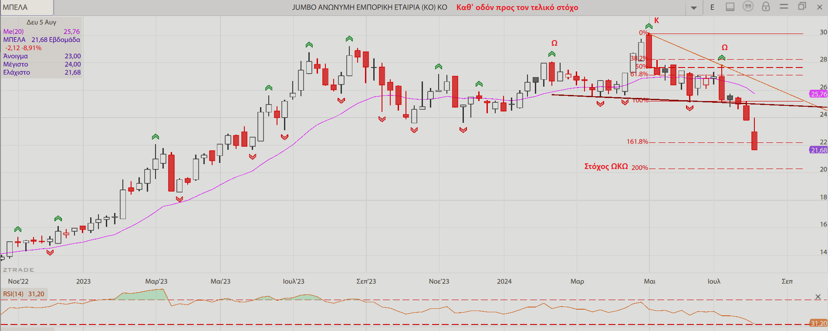Image resolution: width=828 pixels, height=331 pixels.
Task: Click the 2024 time axis label
Action: [504, 281]
